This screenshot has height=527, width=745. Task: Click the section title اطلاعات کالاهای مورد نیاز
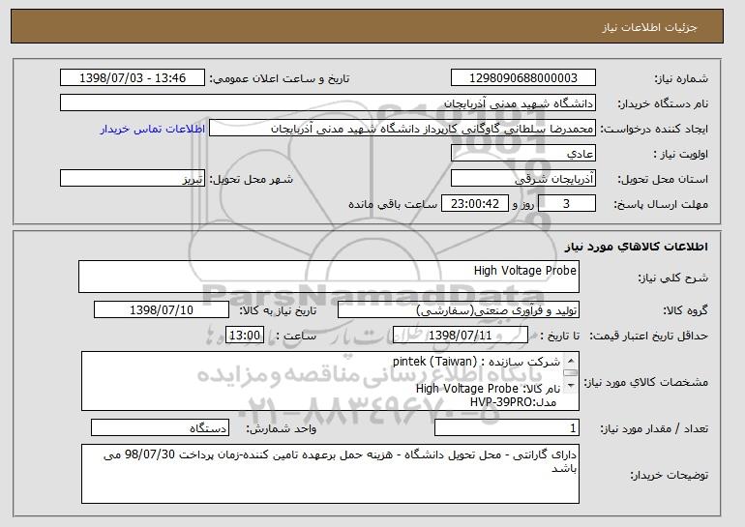click(x=637, y=247)
